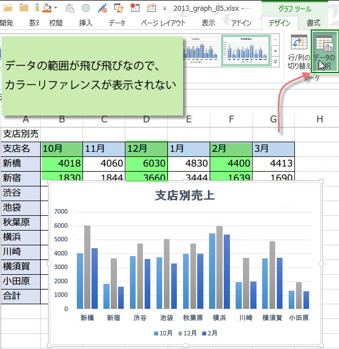The width and height of the screenshot is (339, 349).
Task: Click the chart title 支店別売上
Action: [x=185, y=196]
